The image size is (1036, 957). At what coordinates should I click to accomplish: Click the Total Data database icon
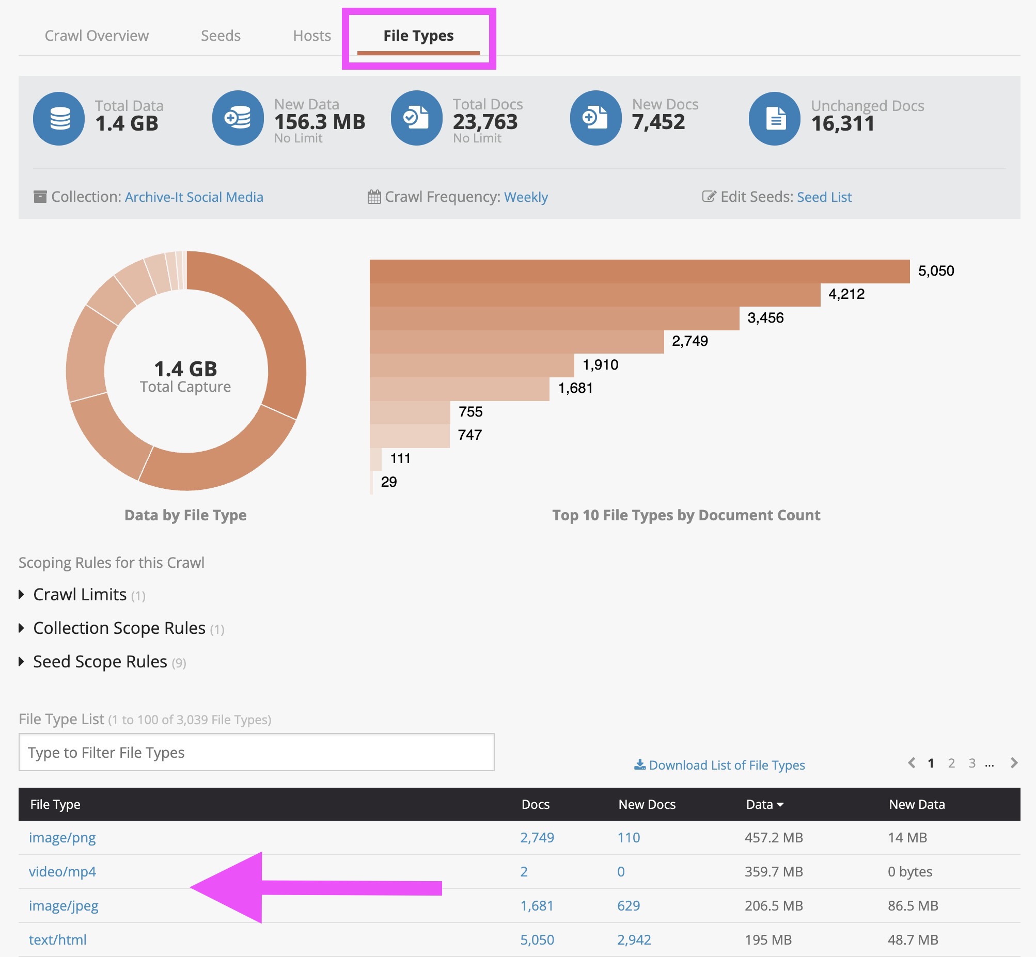pos(59,119)
